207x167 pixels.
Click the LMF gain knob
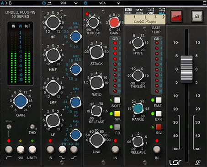click(53, 88)
